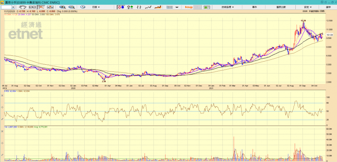Expand the 技術指標 dropdown menu
Image resolution: width=337 pixels, height=162 pixels.
[x=228, y=7]
